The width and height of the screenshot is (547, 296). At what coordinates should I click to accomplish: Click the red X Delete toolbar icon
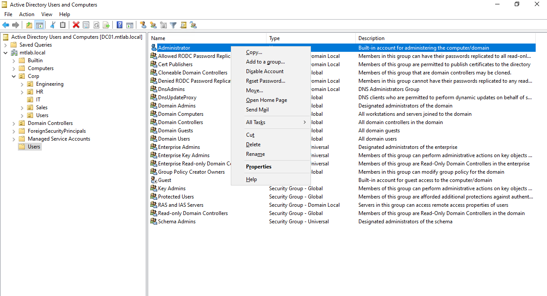pos(76,25)
